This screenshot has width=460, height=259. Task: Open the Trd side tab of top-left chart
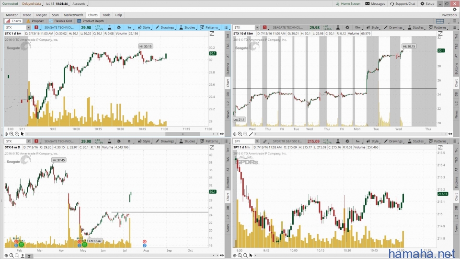coord(228,36)
